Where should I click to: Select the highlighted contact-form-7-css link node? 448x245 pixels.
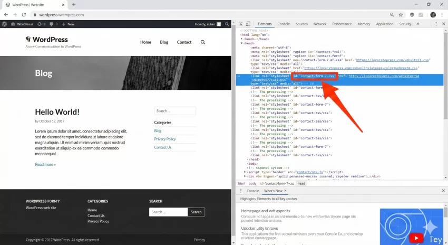coord(340,80)
